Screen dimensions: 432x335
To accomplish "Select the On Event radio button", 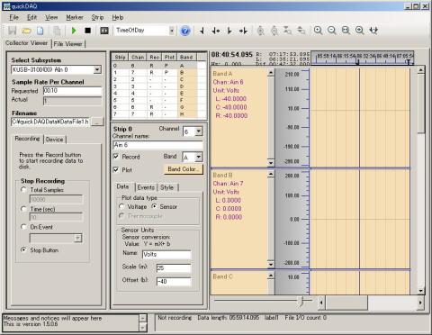I will coord(23,227).
